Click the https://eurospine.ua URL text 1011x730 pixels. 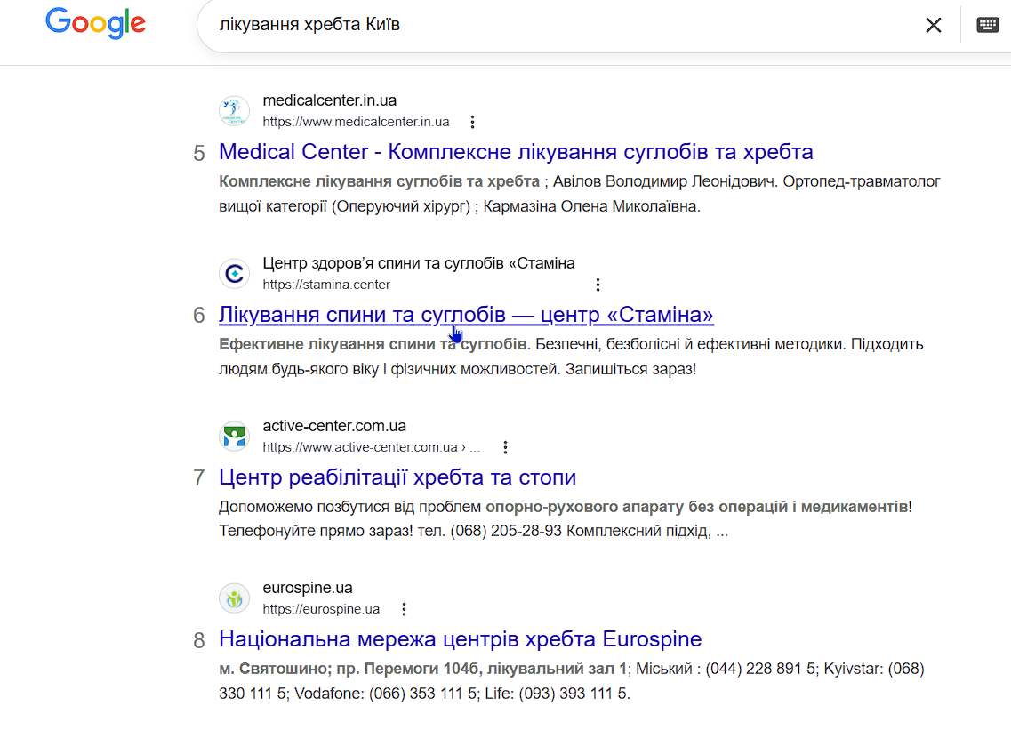pos(321,609)
